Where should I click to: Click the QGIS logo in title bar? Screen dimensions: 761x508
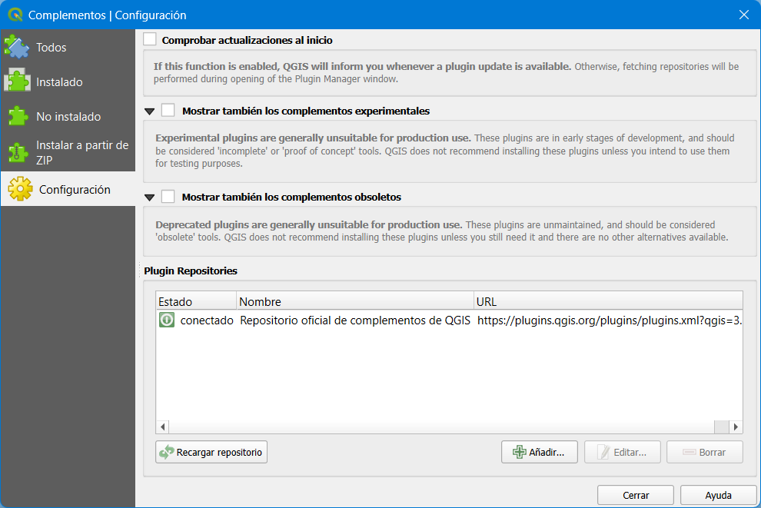coord(15,15)
